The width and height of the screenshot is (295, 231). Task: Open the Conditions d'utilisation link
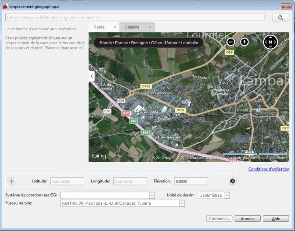pyautogui.click(x=269, y=169)
